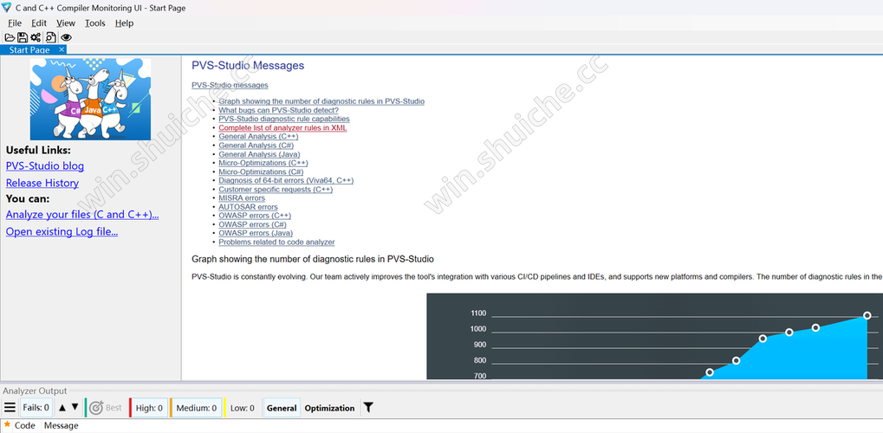Enable the Optimization message group

pos(329,408)
